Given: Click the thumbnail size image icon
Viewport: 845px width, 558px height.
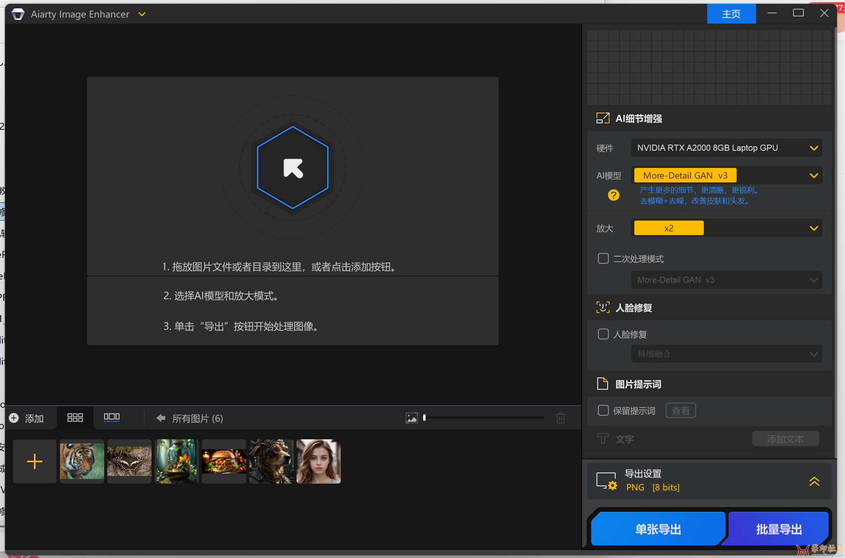Looking at the screenshot, I should point(411,418).
